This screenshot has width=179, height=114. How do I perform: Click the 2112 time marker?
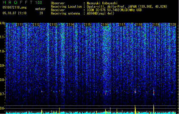(x=36, y=25)
